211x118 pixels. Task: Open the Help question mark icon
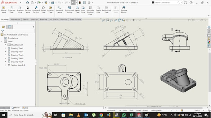coord(191,2)
